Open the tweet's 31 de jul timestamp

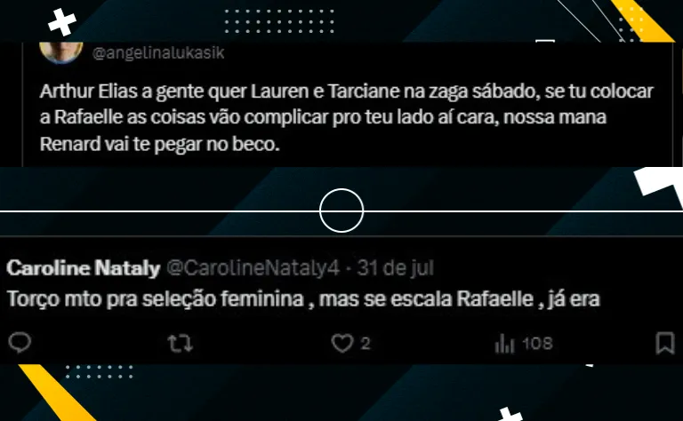pyautogui.click(x=396, y=268)
